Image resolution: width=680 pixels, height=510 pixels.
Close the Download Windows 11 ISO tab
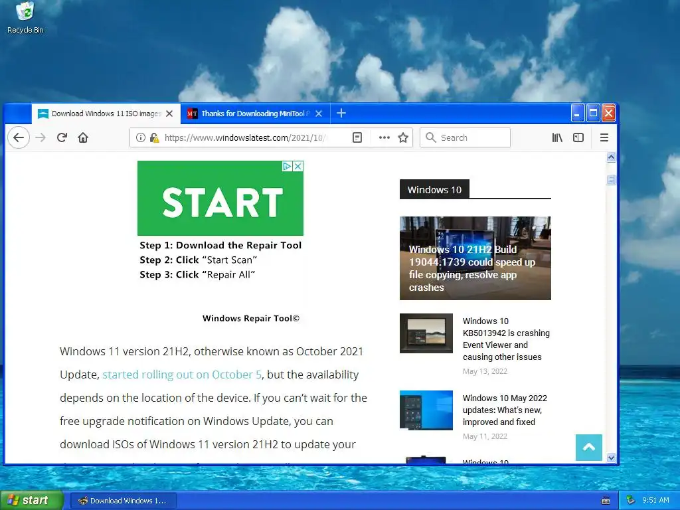[169, 114]
